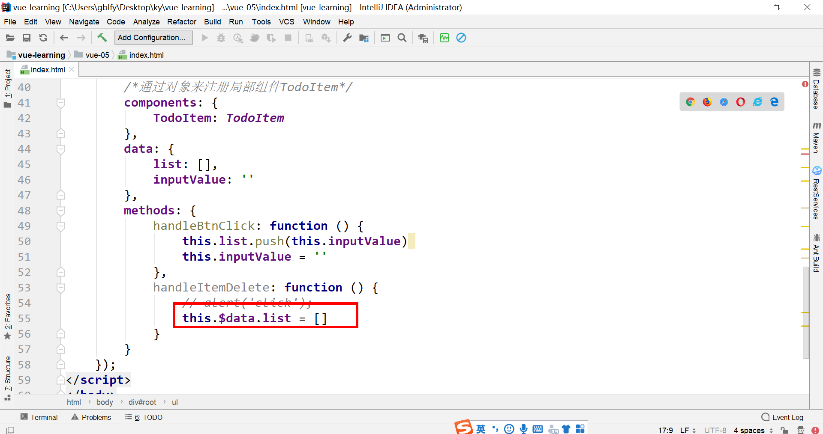Click the editor vertical scrollbar thumb
823x434 pixels.
click(806, 312)
